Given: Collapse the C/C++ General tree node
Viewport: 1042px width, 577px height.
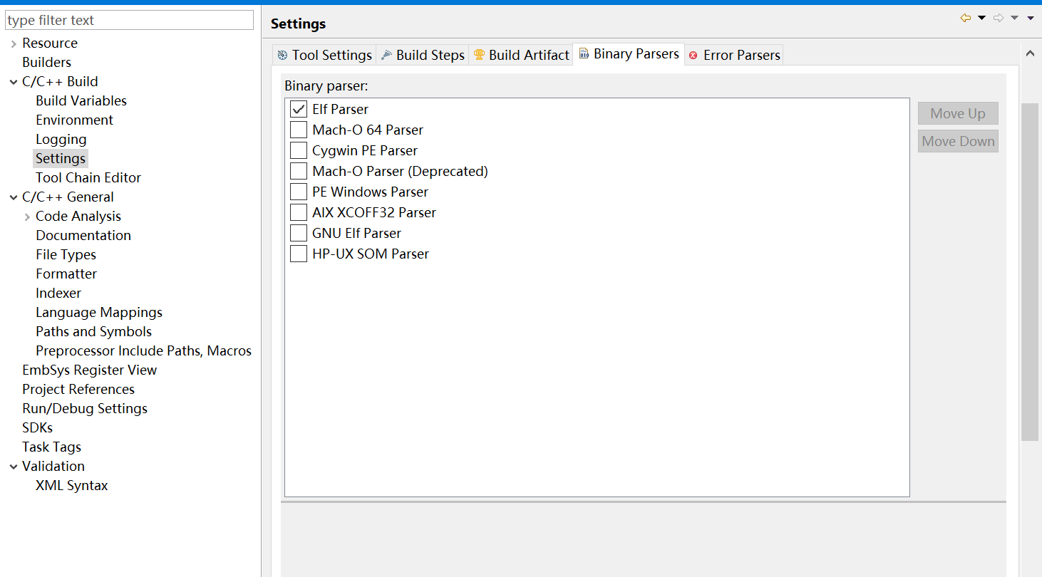Looking at the screenshot, I should tap(14, 197).
